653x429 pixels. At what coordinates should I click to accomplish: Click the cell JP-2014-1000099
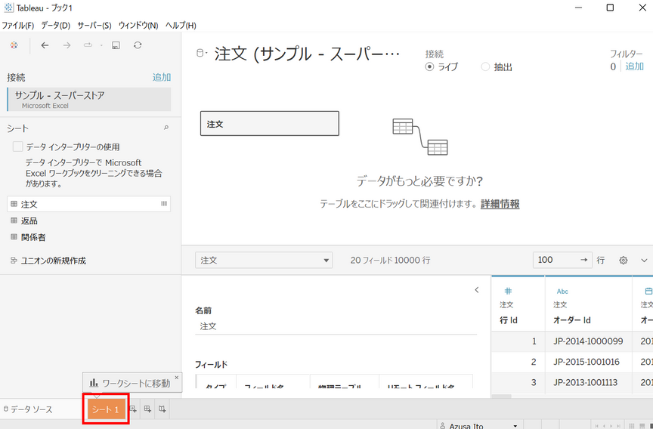589,341
